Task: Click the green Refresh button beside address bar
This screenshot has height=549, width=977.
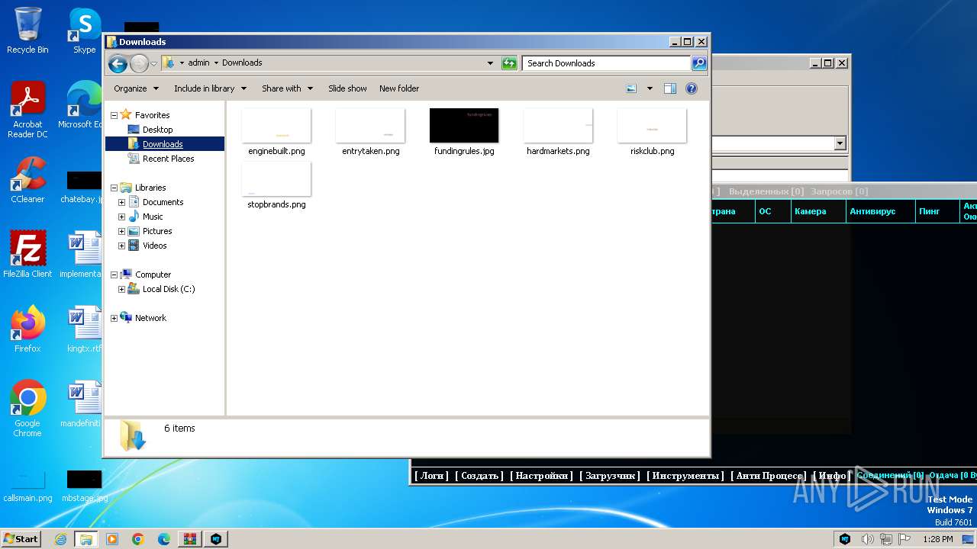Action: [509, 63]
